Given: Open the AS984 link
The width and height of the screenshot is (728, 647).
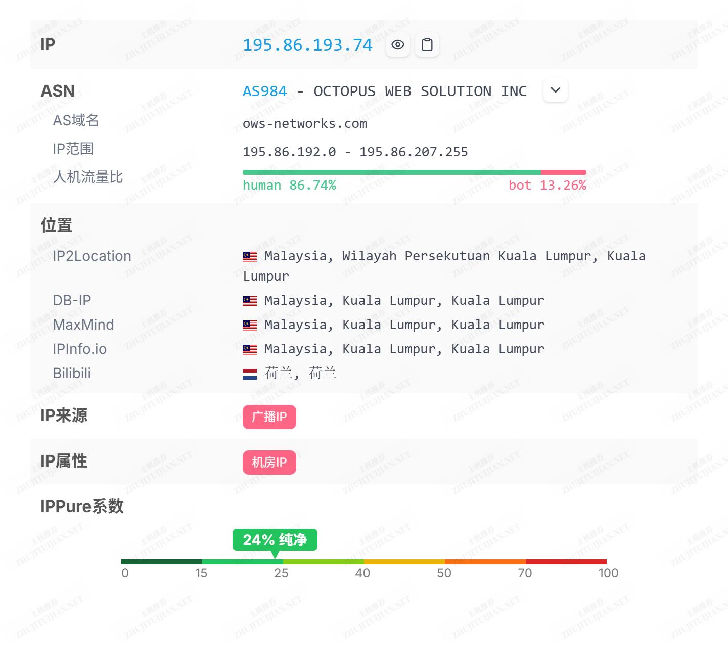Looking at the screenshot, I should click(264, 91).
